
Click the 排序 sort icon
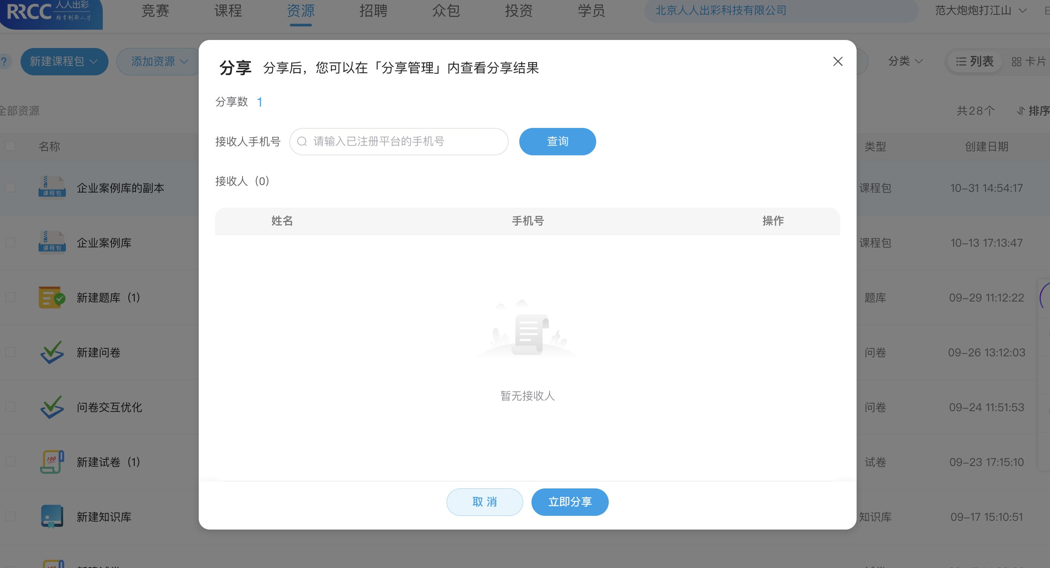[1021, 111]
